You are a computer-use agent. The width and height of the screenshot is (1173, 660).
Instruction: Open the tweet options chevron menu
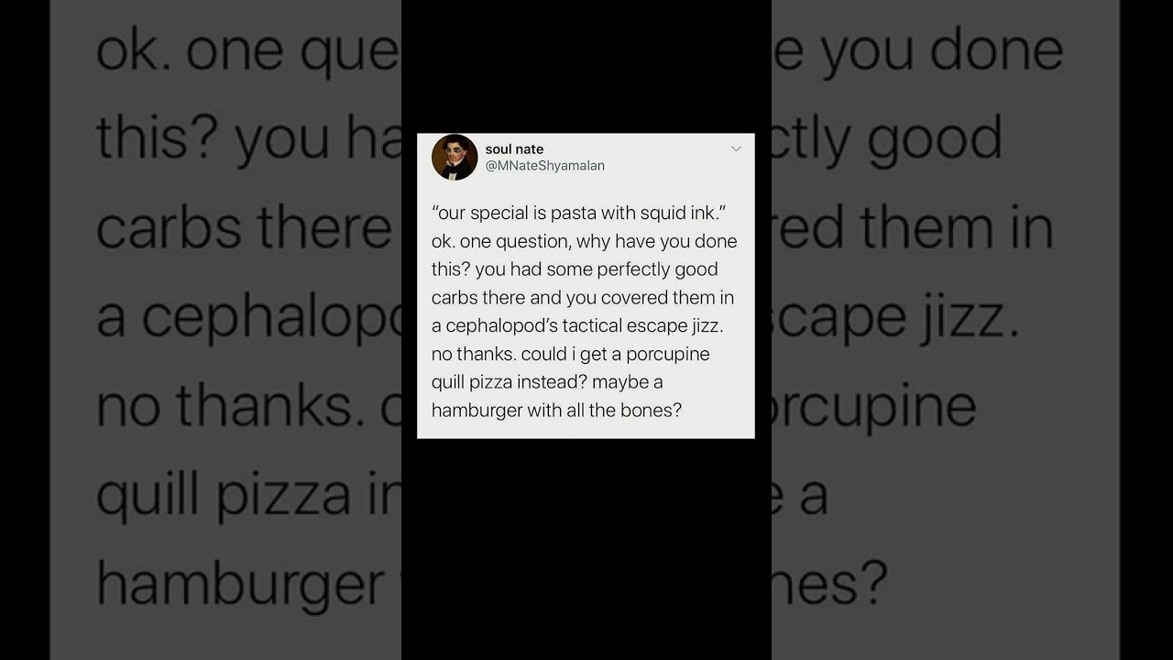pos(736,148)
